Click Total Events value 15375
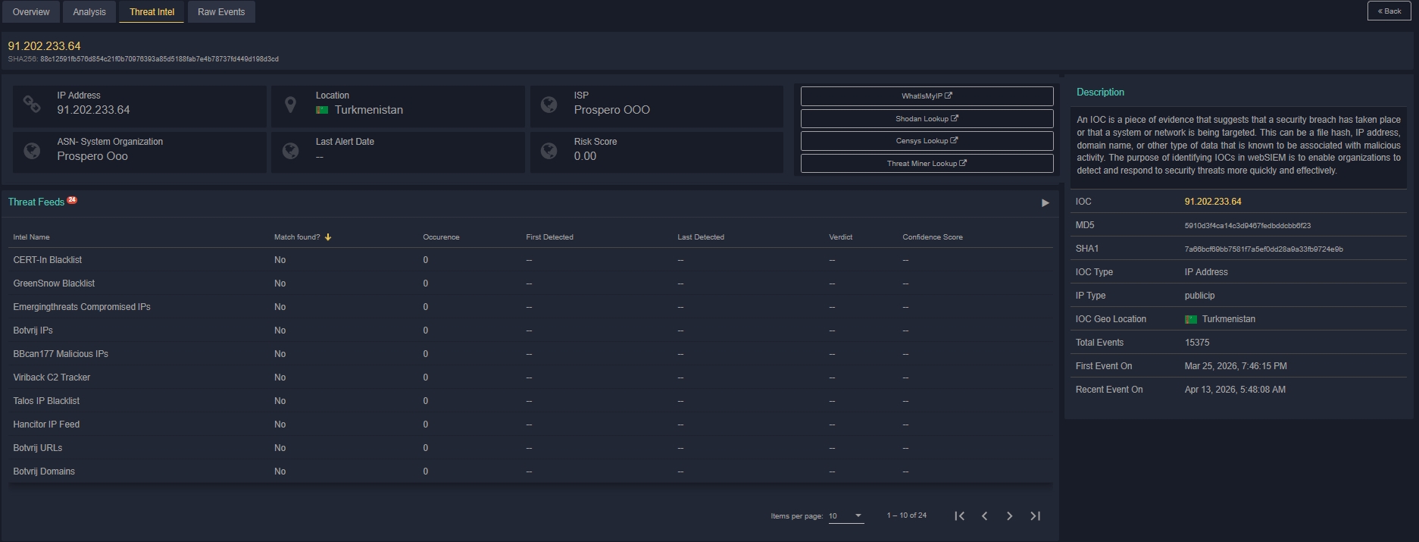This screenshot has height=542, width=1419. tap(1197, 343)
